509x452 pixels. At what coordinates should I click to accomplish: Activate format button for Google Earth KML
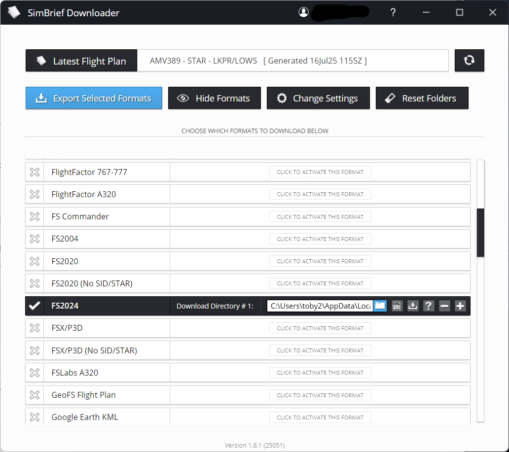(320, 417)
